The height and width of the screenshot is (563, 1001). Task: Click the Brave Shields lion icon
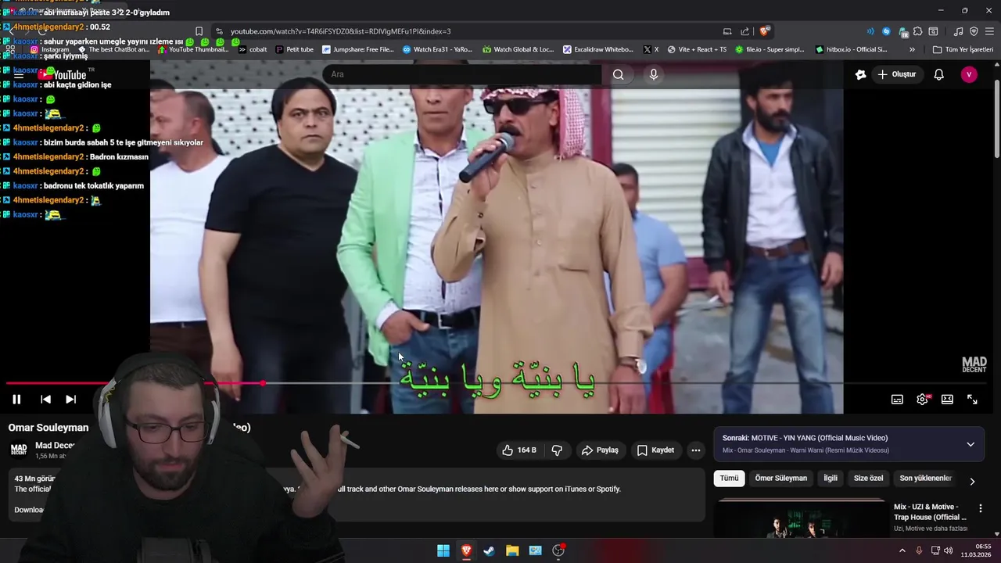(x=764, y=31)
